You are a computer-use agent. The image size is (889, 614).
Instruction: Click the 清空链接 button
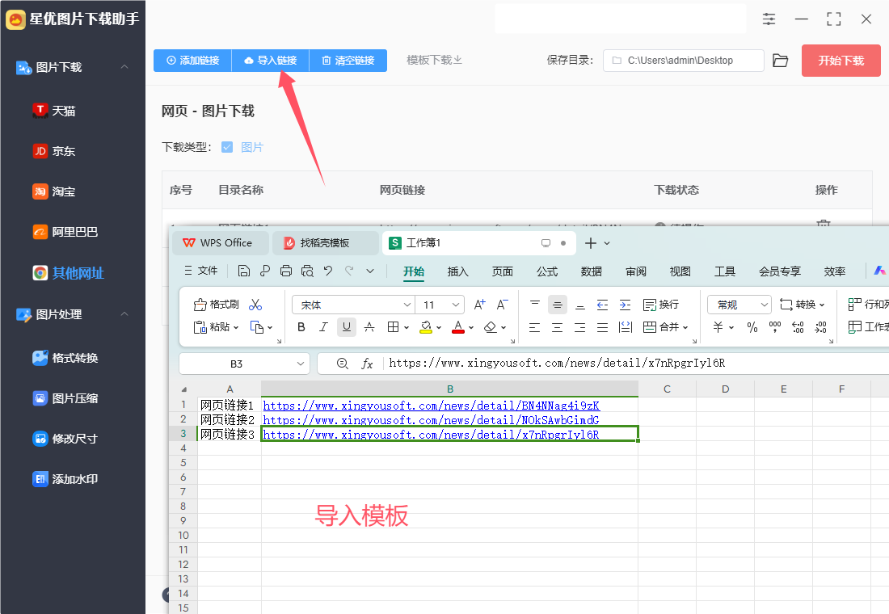(348, 60)
